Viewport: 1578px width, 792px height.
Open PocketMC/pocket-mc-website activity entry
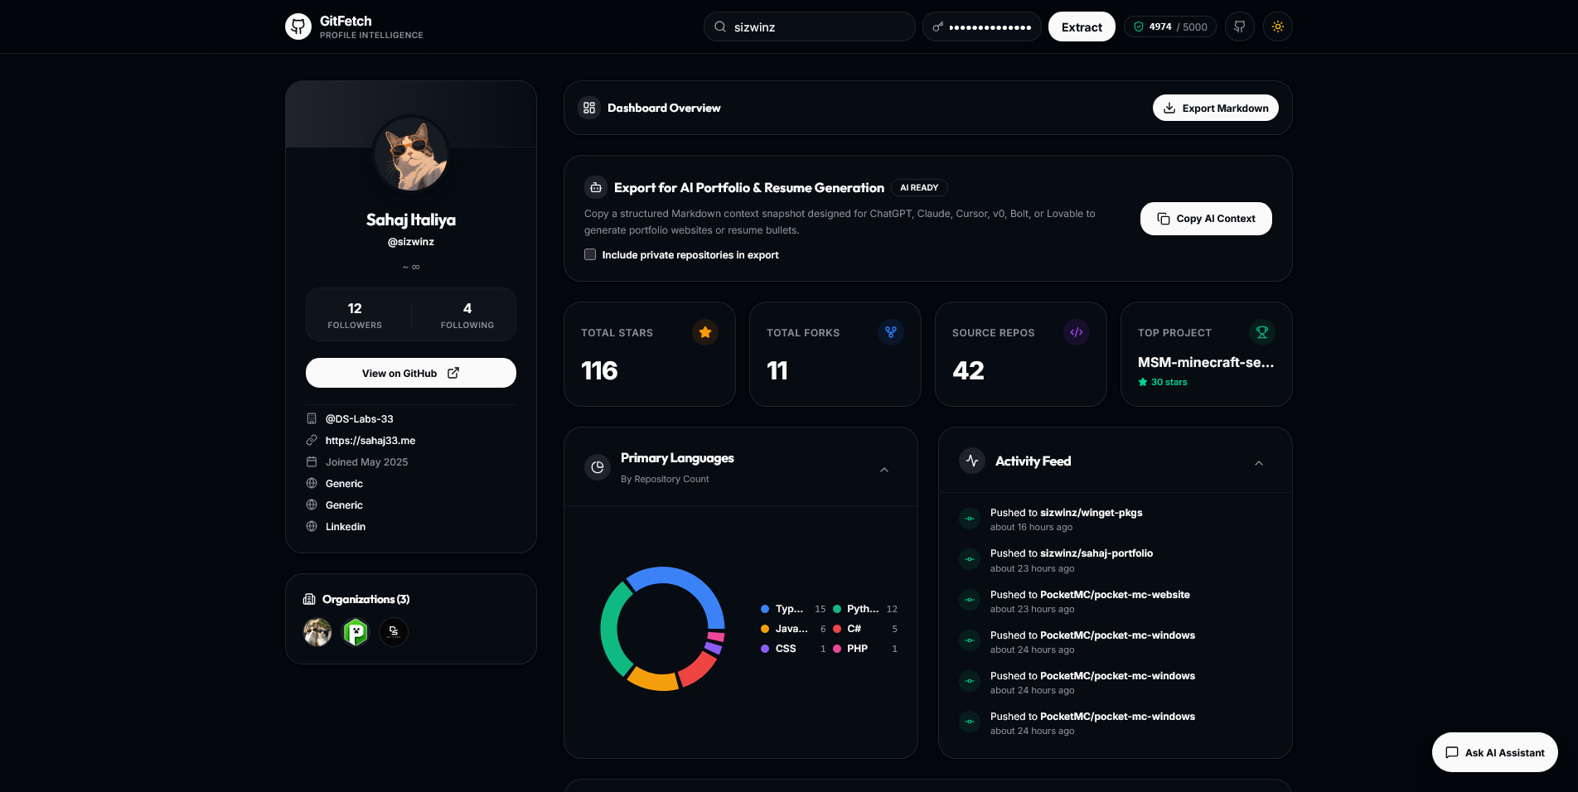(1115, 595)
